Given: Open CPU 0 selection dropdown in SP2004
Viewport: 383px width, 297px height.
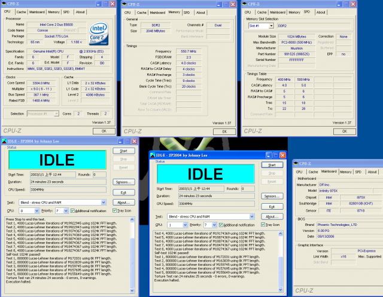Looking at the screenshot, I should pyautogui.click(x=37, y=211).
